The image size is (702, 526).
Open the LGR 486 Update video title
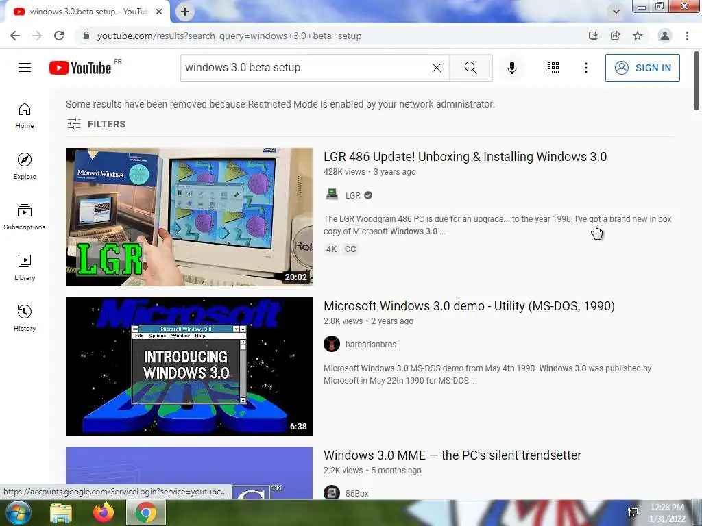(x=465, y=157)
